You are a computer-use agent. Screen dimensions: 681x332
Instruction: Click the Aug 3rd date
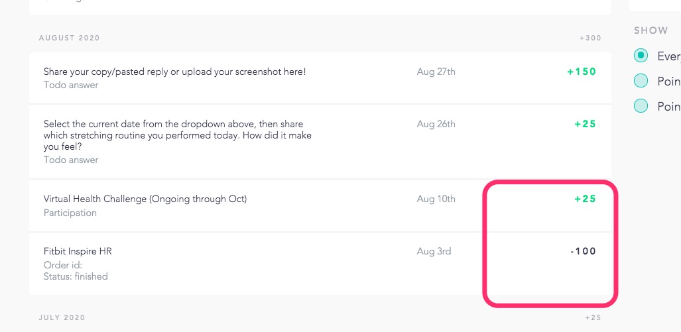tap(434, 251)
